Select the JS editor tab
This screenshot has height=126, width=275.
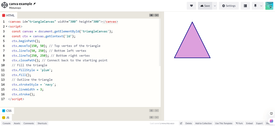pos(6,117)
